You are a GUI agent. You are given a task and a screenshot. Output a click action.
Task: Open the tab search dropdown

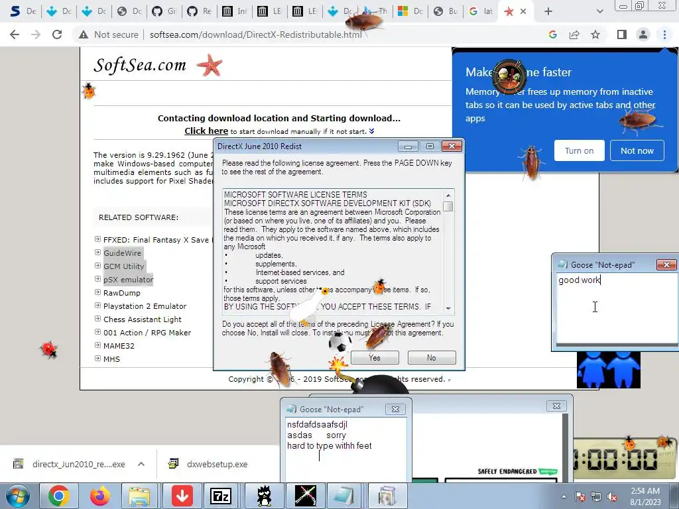pos(599,11)
